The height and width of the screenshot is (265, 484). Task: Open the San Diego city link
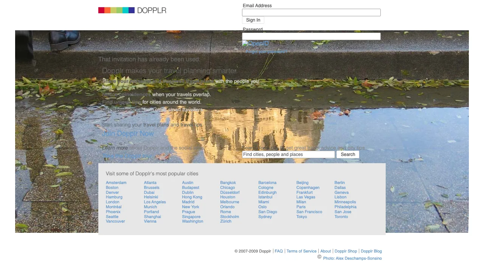268,212
